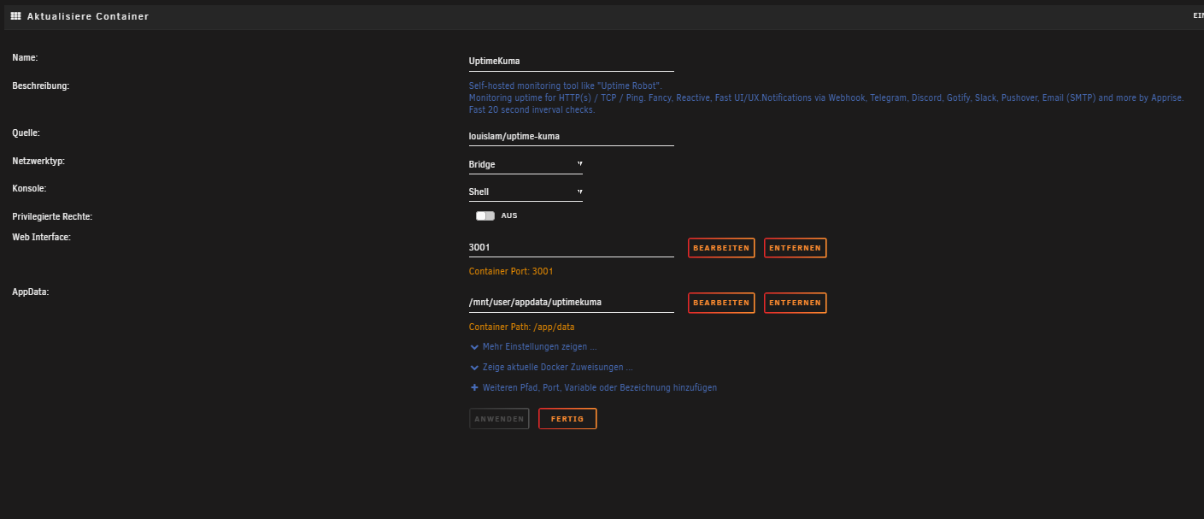Open the Konsole Shell dropdown
The height and width of the screenshot is (519, 1204).
pos(526,192)
